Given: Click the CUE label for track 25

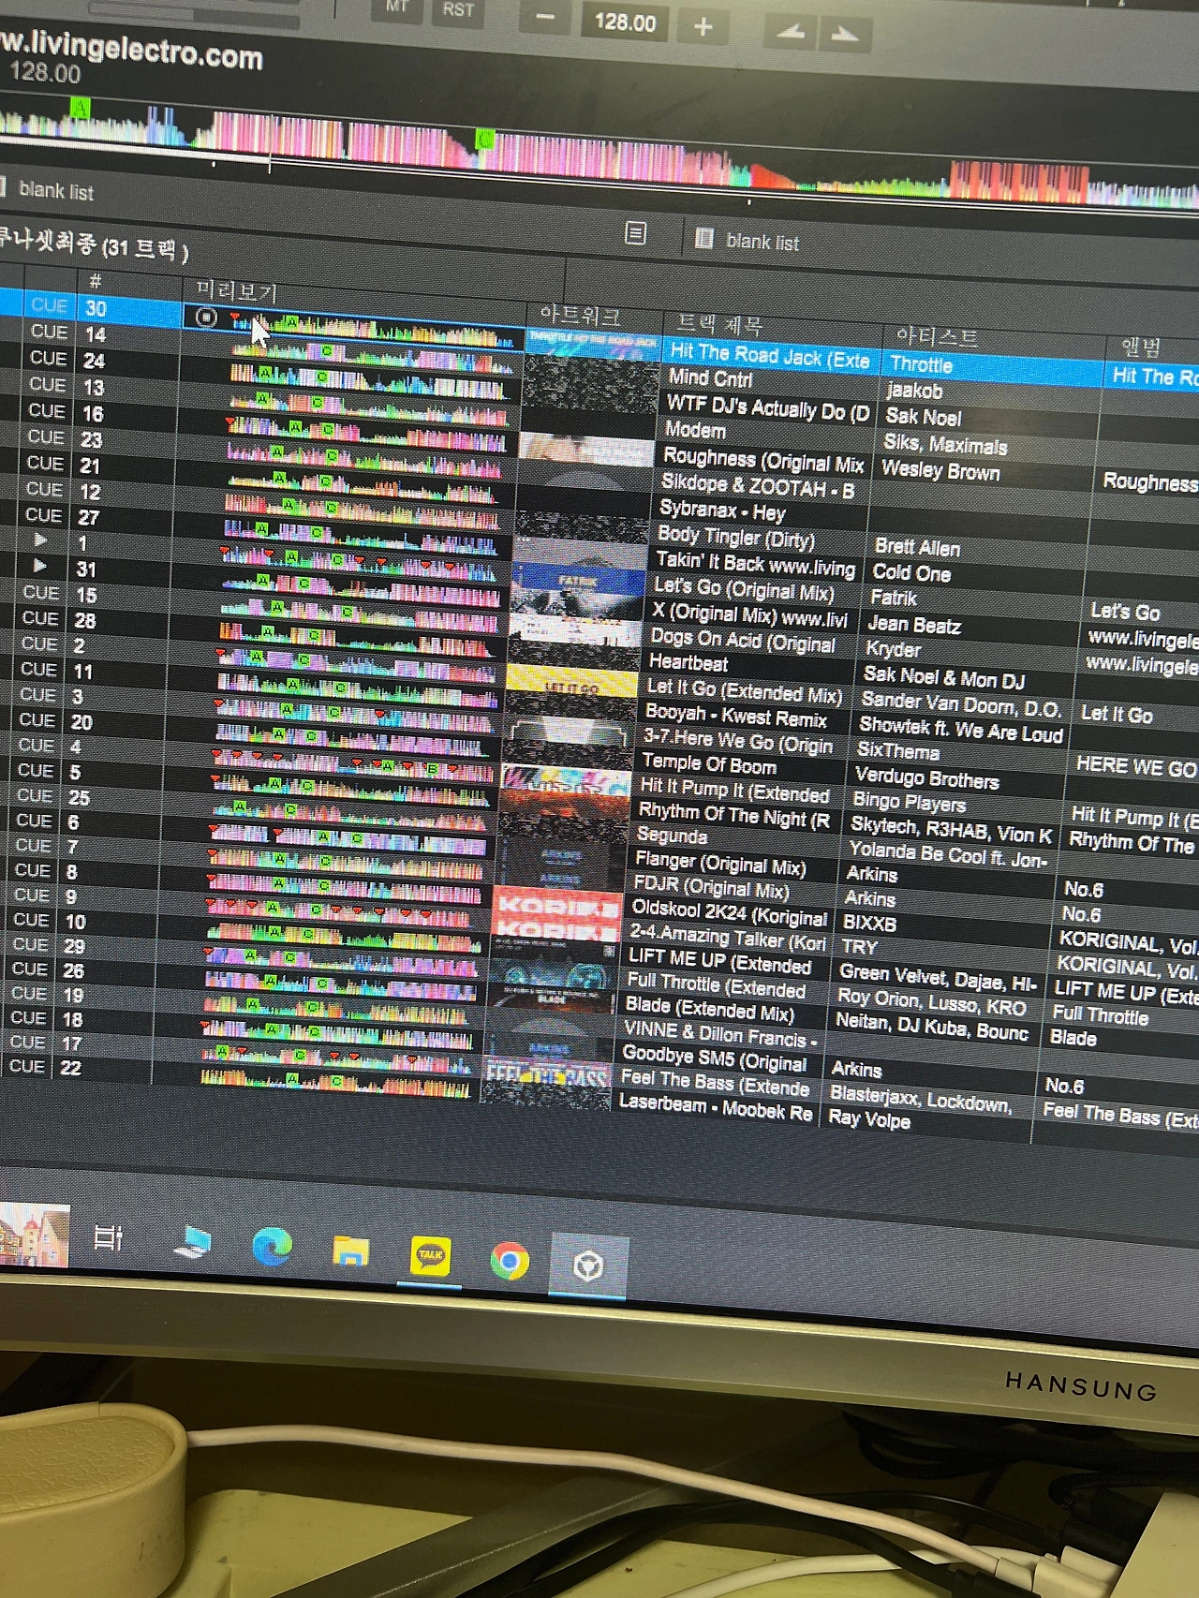Looking at the screenshot, I should point(35,795).
